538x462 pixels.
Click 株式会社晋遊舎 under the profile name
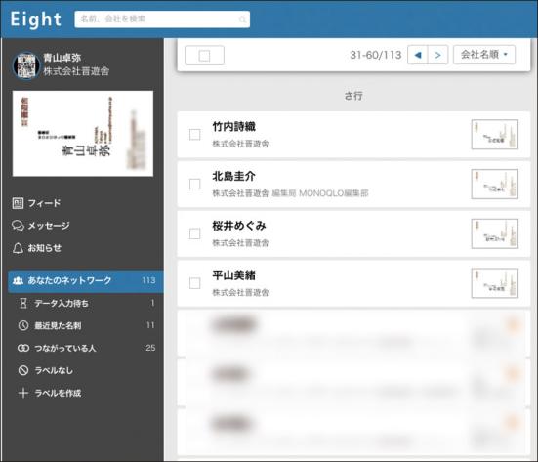point(76,71)
